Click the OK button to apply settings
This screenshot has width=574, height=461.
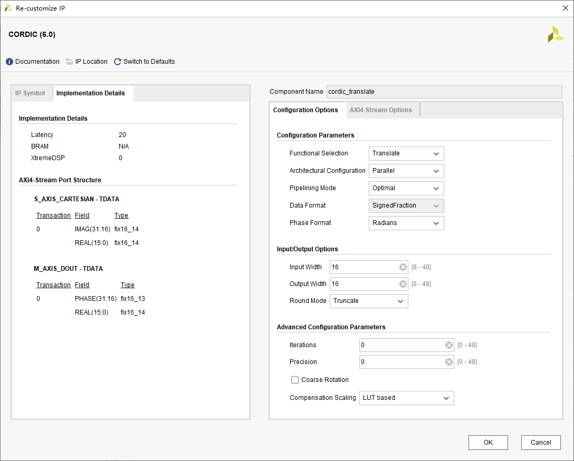pos(488,443)
